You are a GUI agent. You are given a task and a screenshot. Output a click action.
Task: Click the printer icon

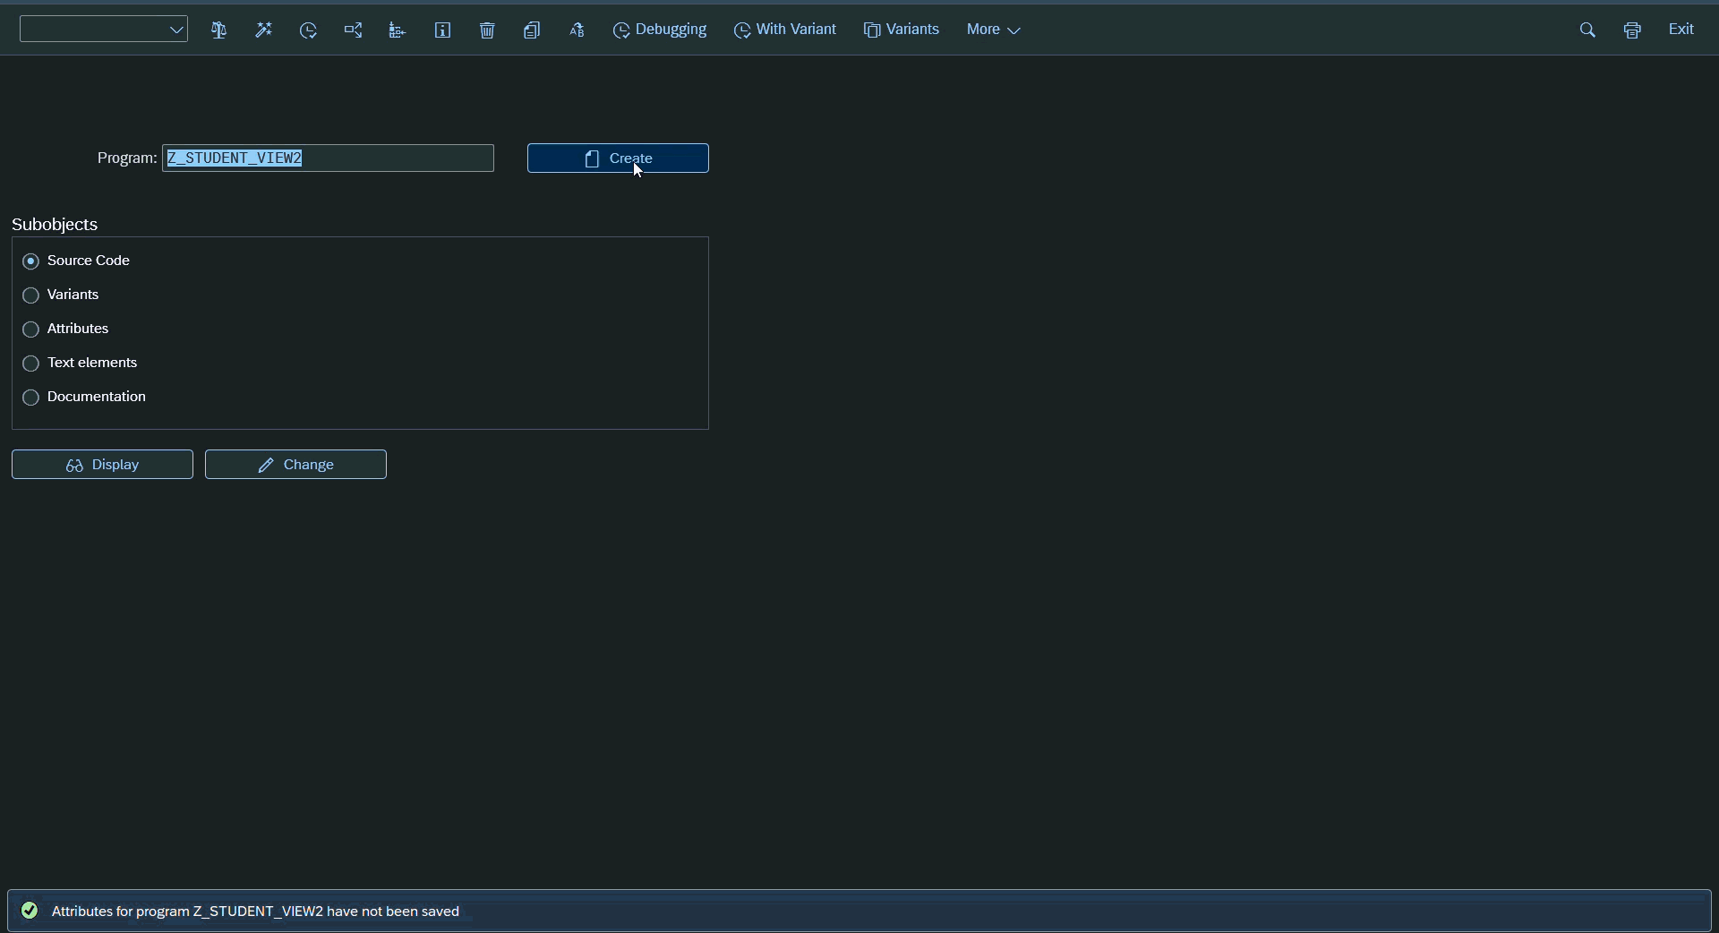(1632, 30)
